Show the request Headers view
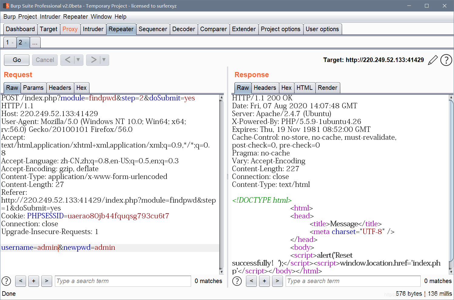This screenshot has width=454, height=300. pos(60,88)
